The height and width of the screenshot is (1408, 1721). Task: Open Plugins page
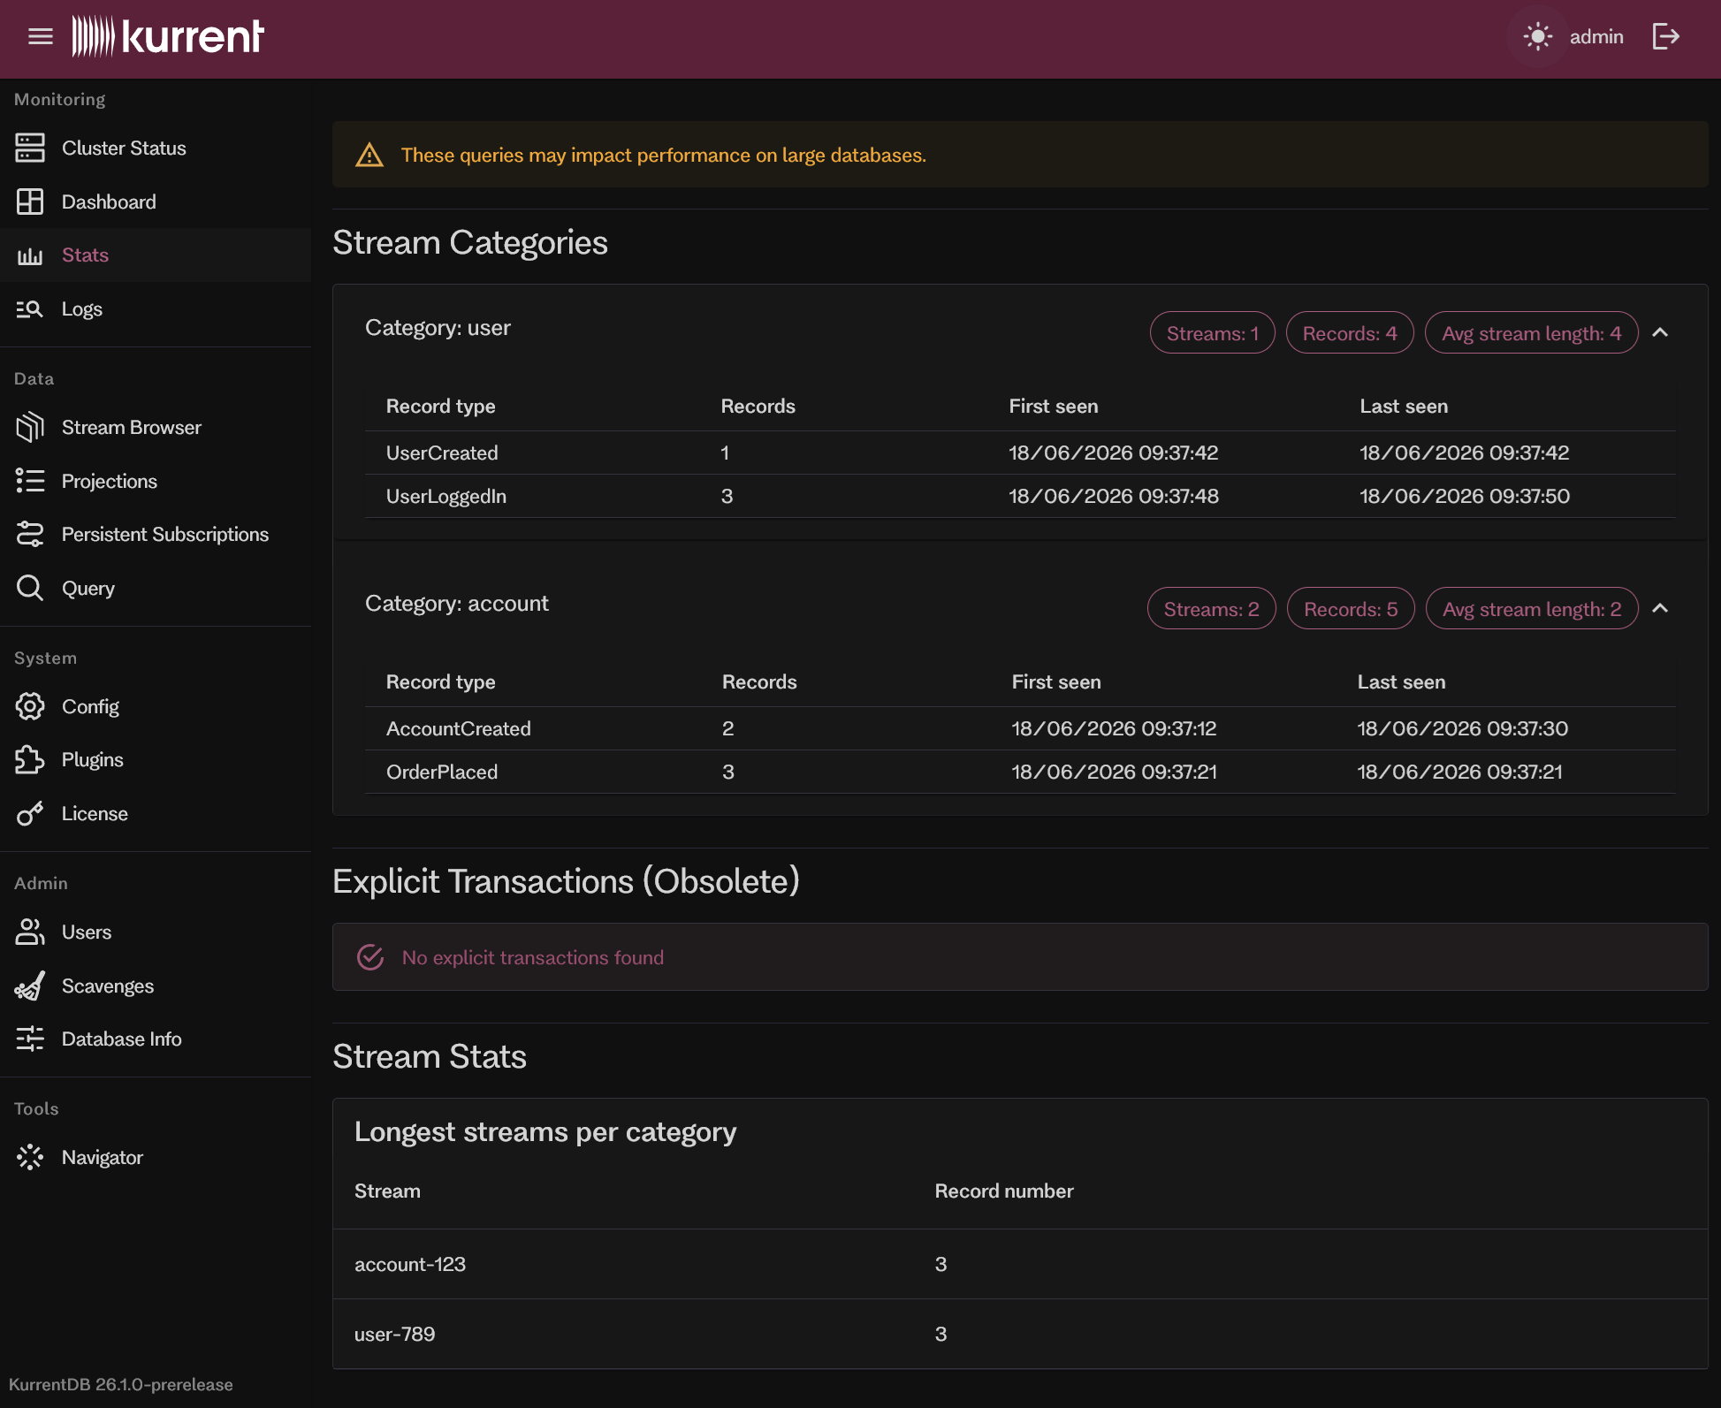(x=156, y=759)
